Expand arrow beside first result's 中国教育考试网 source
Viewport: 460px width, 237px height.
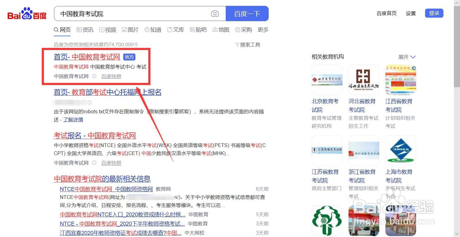[94, 76]
